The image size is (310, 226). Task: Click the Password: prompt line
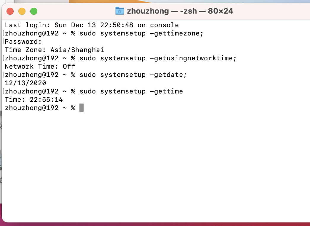23,42
